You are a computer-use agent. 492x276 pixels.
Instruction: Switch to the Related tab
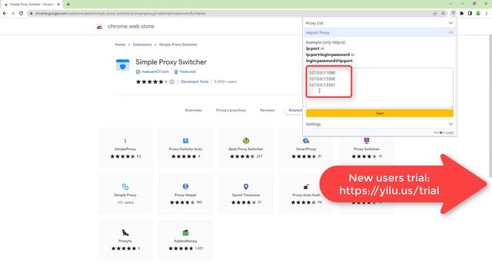pyautogui.click(x=295, y=110)
